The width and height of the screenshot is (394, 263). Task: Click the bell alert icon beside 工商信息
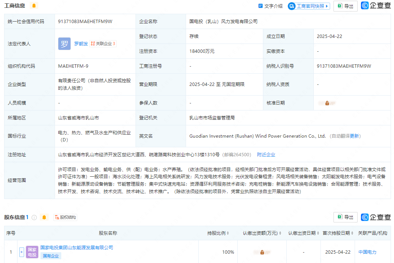[34, 6]
